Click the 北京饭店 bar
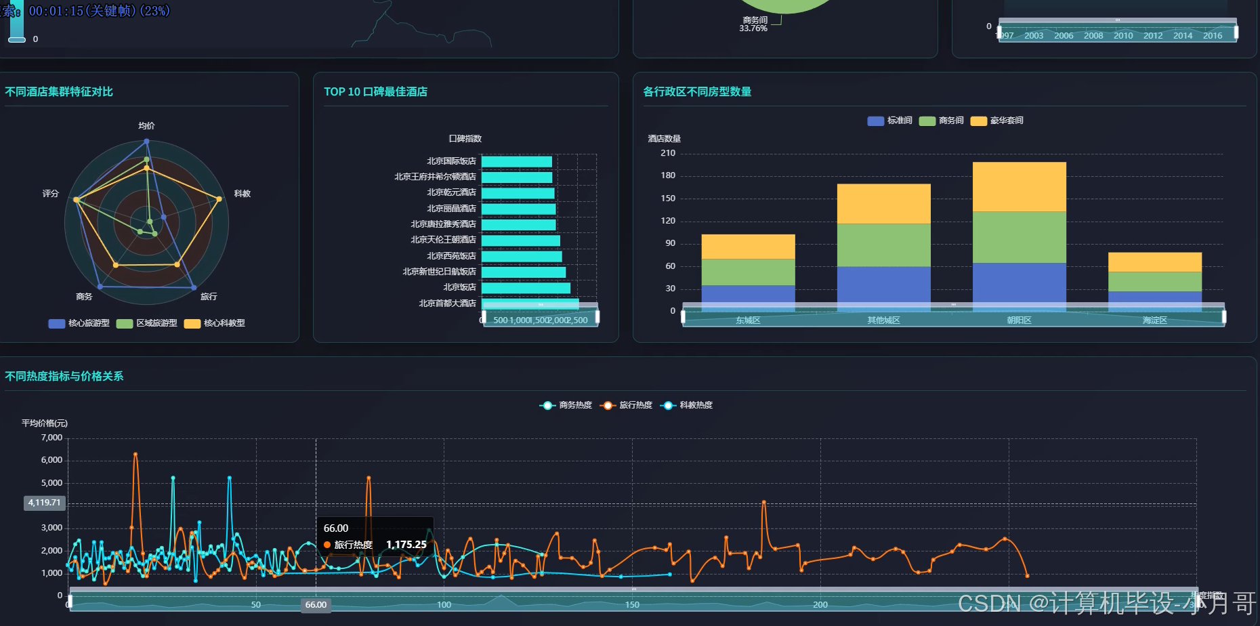Image resolution: width=1260 pixels, height=626 pixels. pos(526,288)
